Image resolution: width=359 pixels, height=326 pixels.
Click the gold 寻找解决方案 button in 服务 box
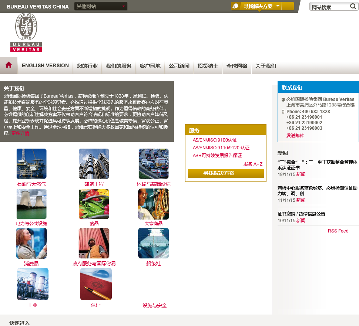click(x=226, y=173)
